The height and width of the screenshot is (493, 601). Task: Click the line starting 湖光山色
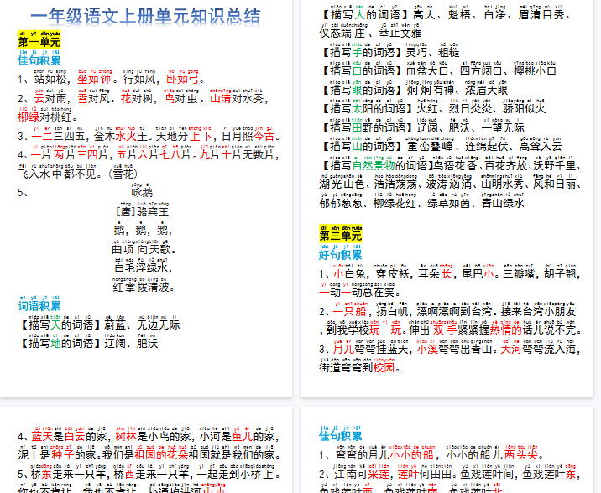point(451,182)
